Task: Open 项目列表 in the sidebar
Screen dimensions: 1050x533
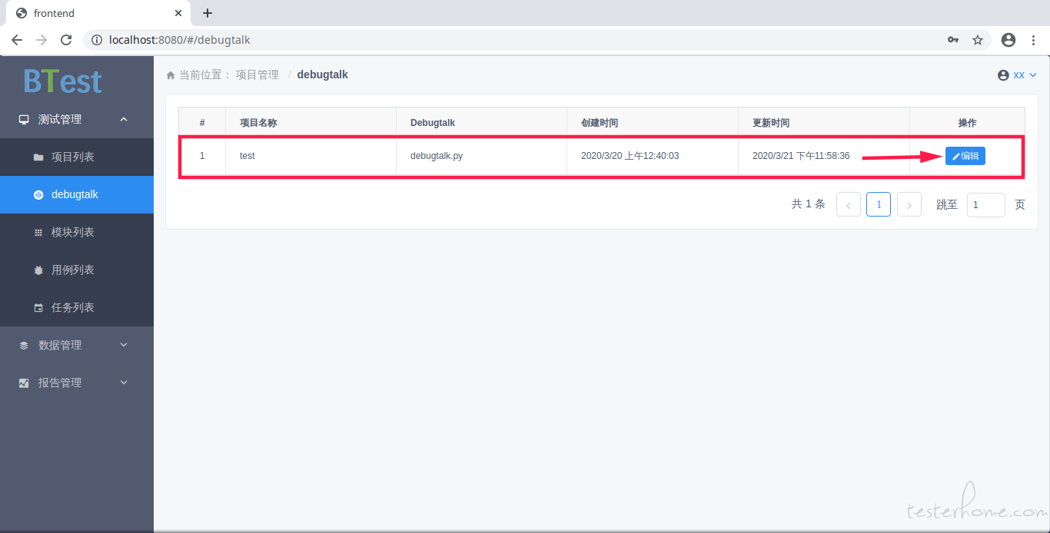Action: point(77,157)
